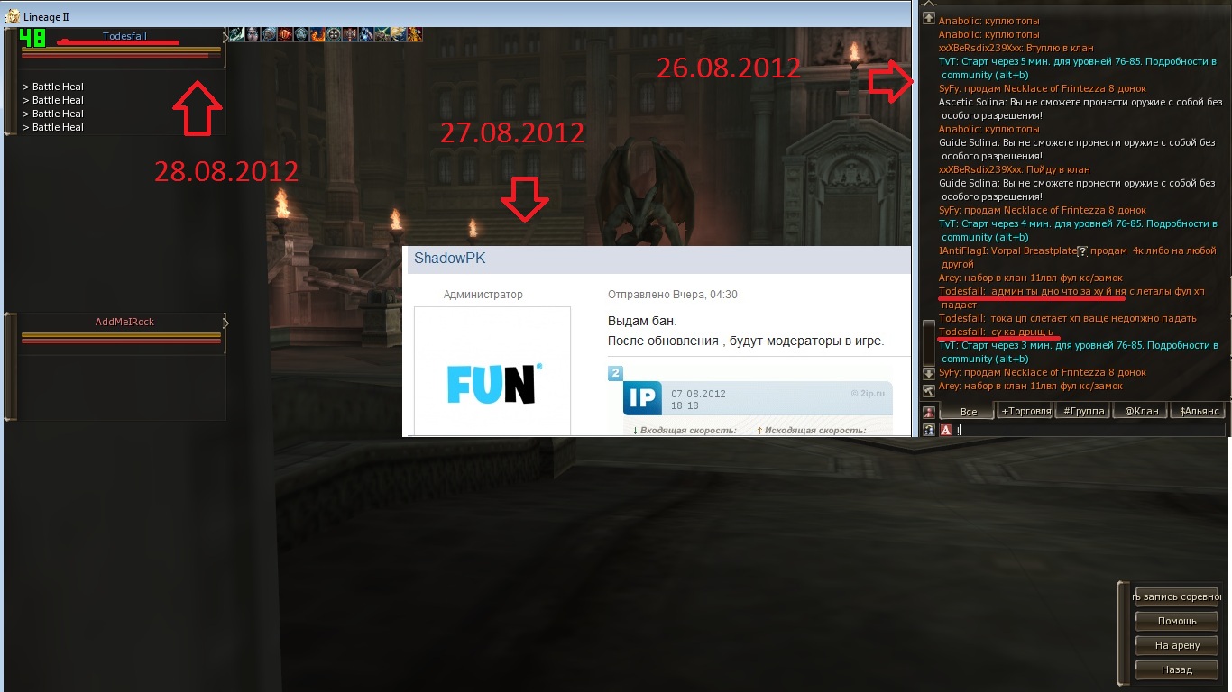Click the Vorpal Breastplate item link in chat
The width and height of the screenshot is (1232, 692).
tap(1034, 251)
